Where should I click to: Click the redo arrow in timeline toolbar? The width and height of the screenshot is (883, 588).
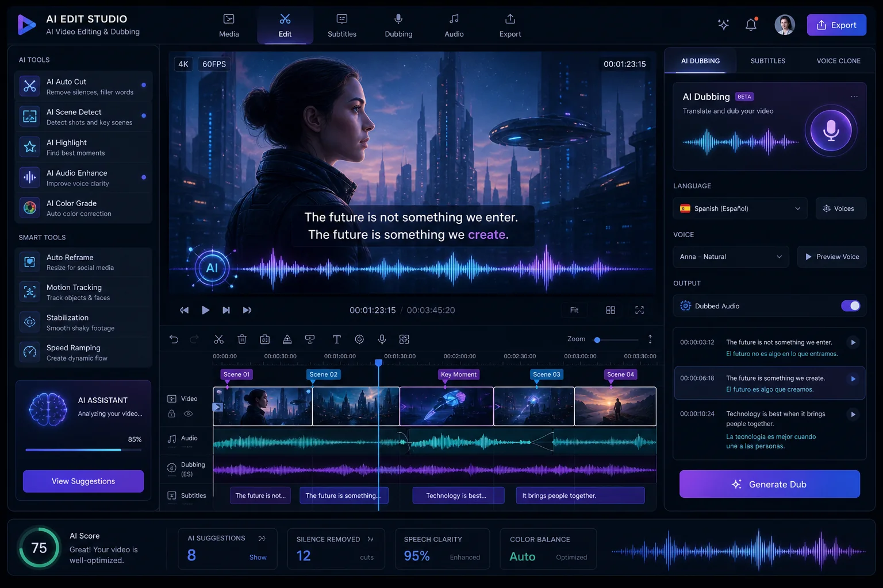click(x=194, y=339)
